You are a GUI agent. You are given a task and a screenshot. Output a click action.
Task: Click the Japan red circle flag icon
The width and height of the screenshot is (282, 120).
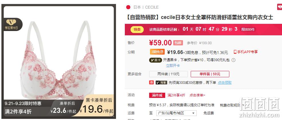(128, 7)
